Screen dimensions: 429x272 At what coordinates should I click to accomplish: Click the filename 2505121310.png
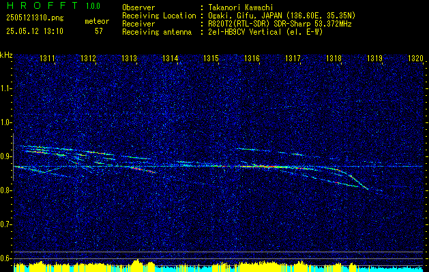click(x=35, y=18)
